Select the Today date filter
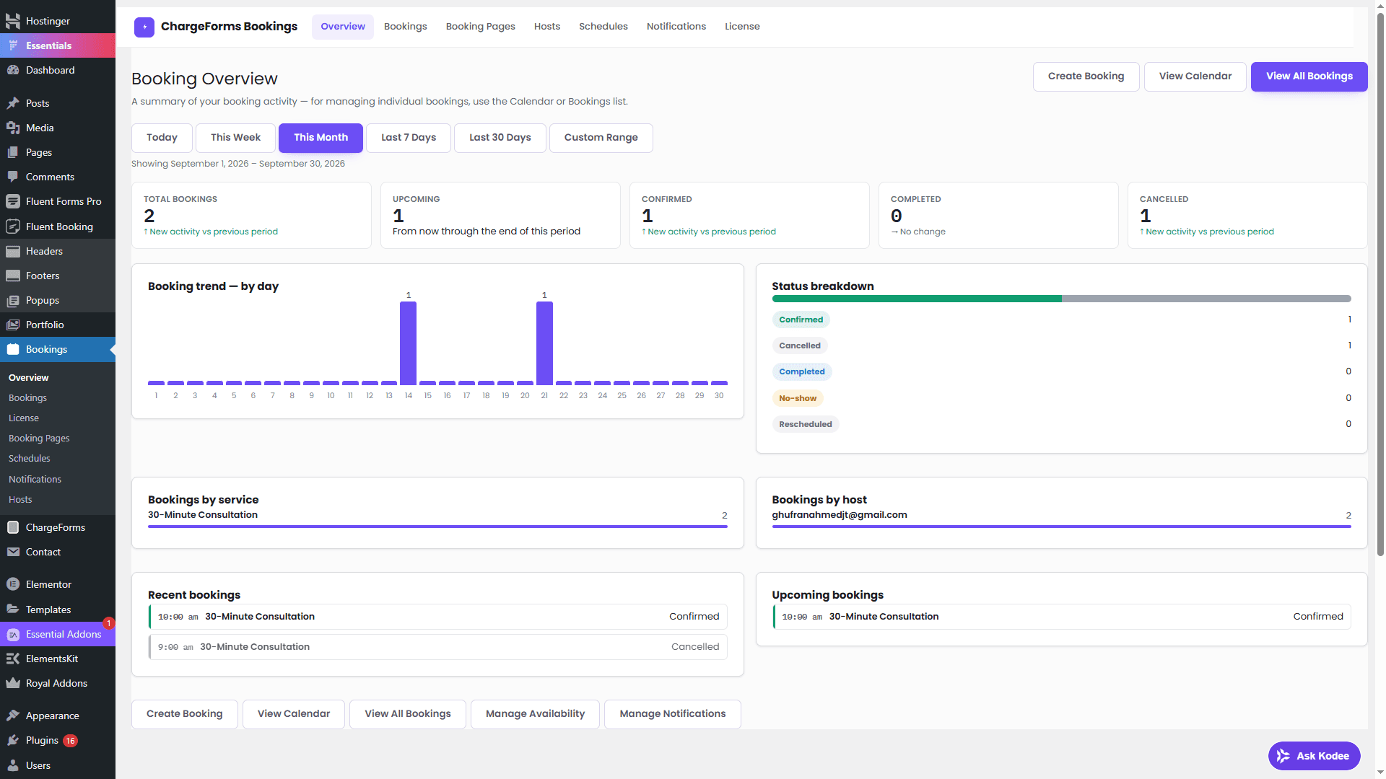The height and width of the screenshot is (779, 1386). point(162,138)
